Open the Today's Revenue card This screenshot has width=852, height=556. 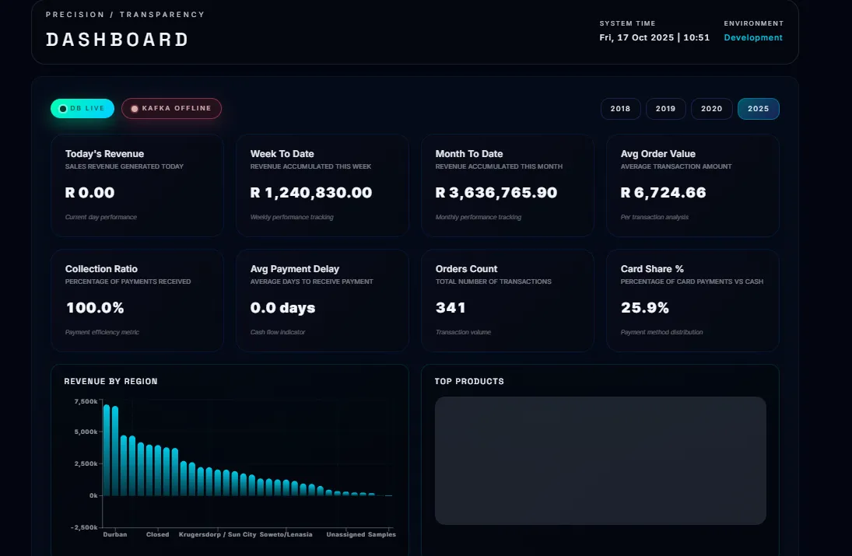click(x=138, y=185)
